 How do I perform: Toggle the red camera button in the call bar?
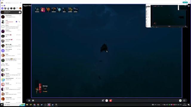pyautogui.click(x=111, y=100)
